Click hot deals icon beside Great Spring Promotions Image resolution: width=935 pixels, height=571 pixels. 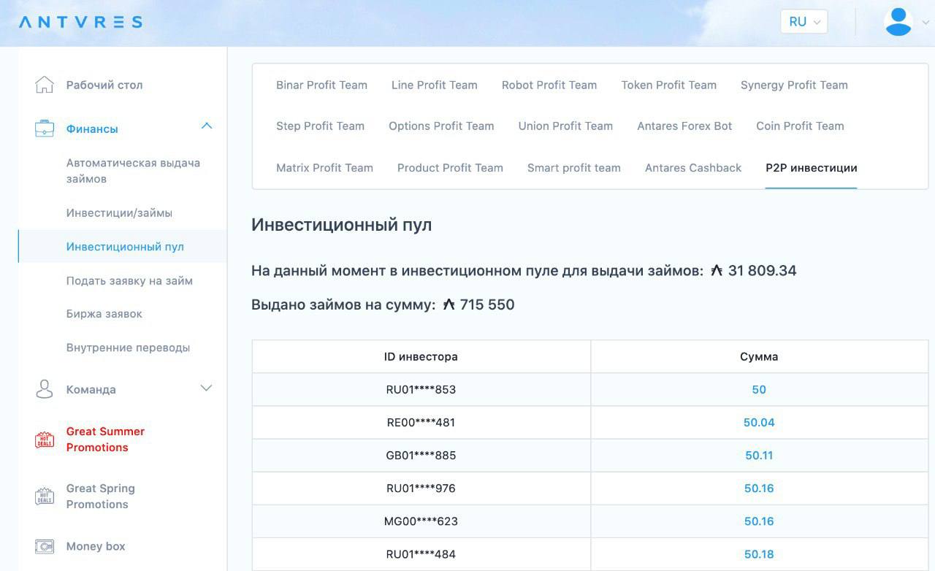tap(45, 497)
